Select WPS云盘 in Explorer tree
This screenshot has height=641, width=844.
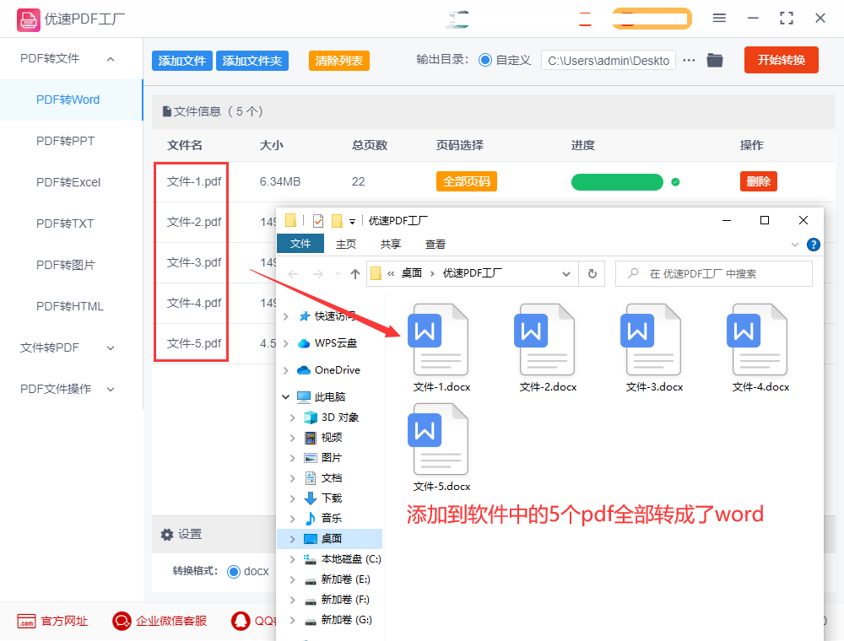327,343
